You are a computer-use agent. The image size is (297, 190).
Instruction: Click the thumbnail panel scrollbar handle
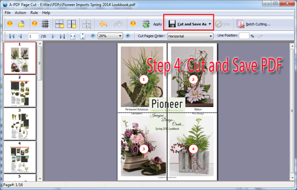(40, 63)
